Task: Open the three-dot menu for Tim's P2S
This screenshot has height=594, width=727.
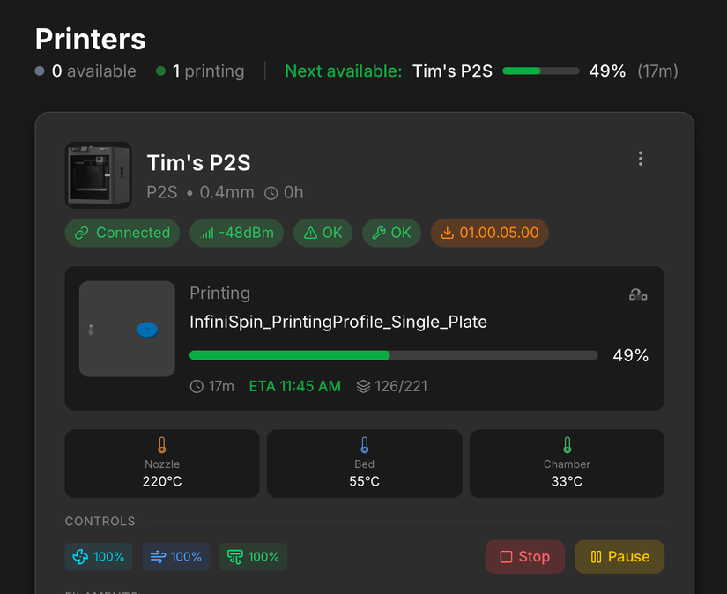Action: tap(641, 159)
